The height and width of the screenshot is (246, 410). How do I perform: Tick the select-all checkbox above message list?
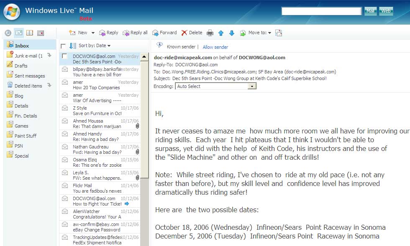(x=63, y=46)
